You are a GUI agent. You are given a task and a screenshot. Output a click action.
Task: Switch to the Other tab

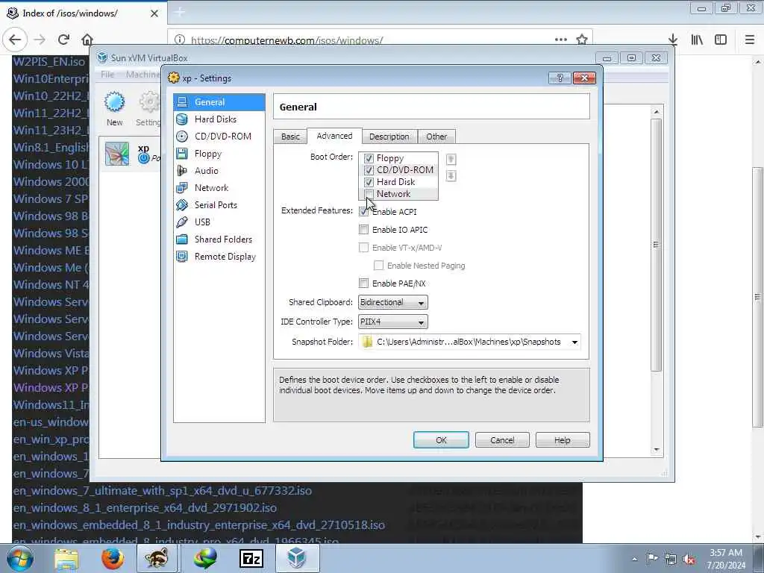[x=436, y=137]
